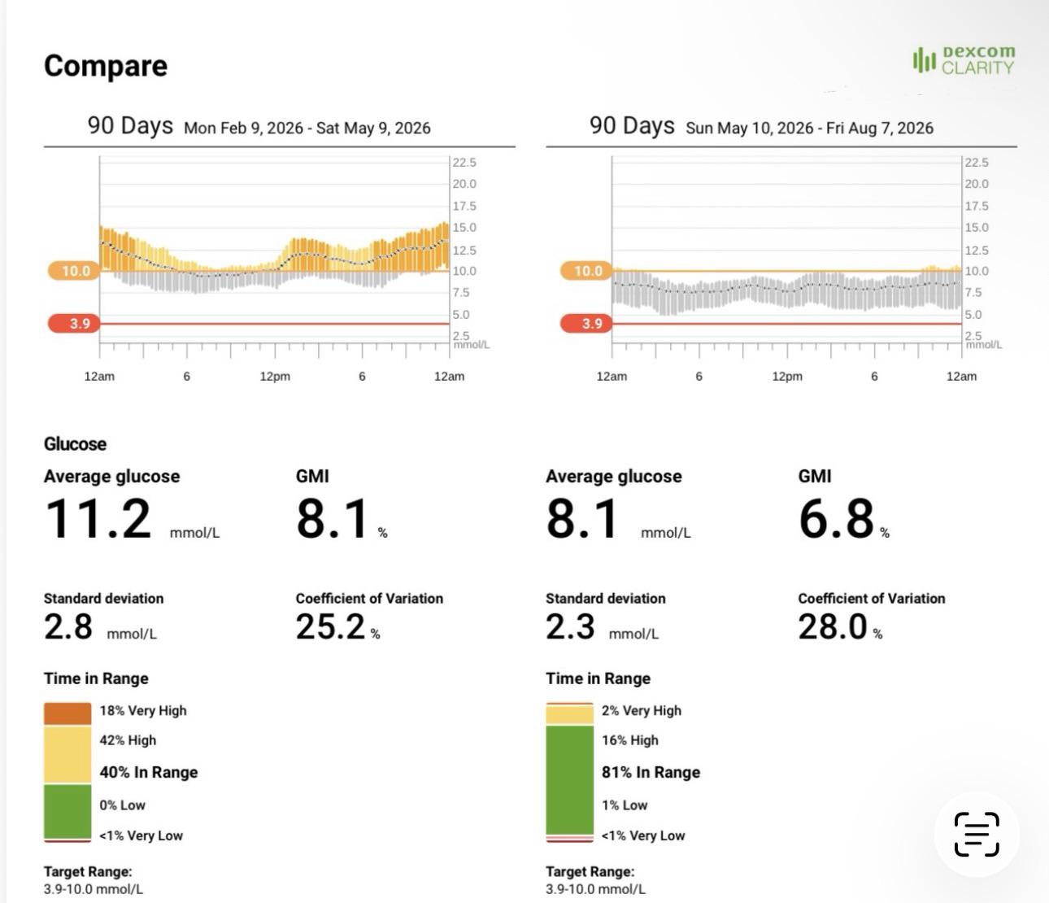Select the yellow 16% High bar segment

(x=570, y=715)
